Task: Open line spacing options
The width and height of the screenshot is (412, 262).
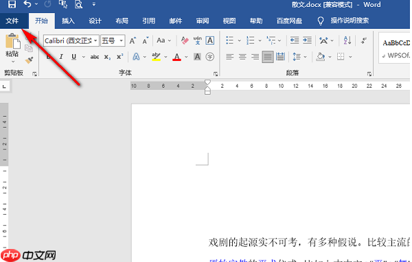Action: (297, 57)
